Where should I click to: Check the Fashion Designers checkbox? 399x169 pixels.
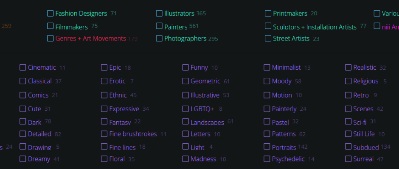[x=50, y=14]
